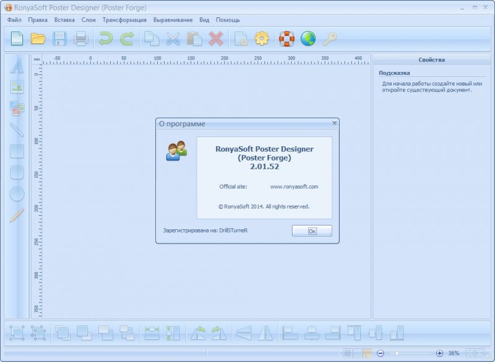Group the selected objects

click(17, 333)
